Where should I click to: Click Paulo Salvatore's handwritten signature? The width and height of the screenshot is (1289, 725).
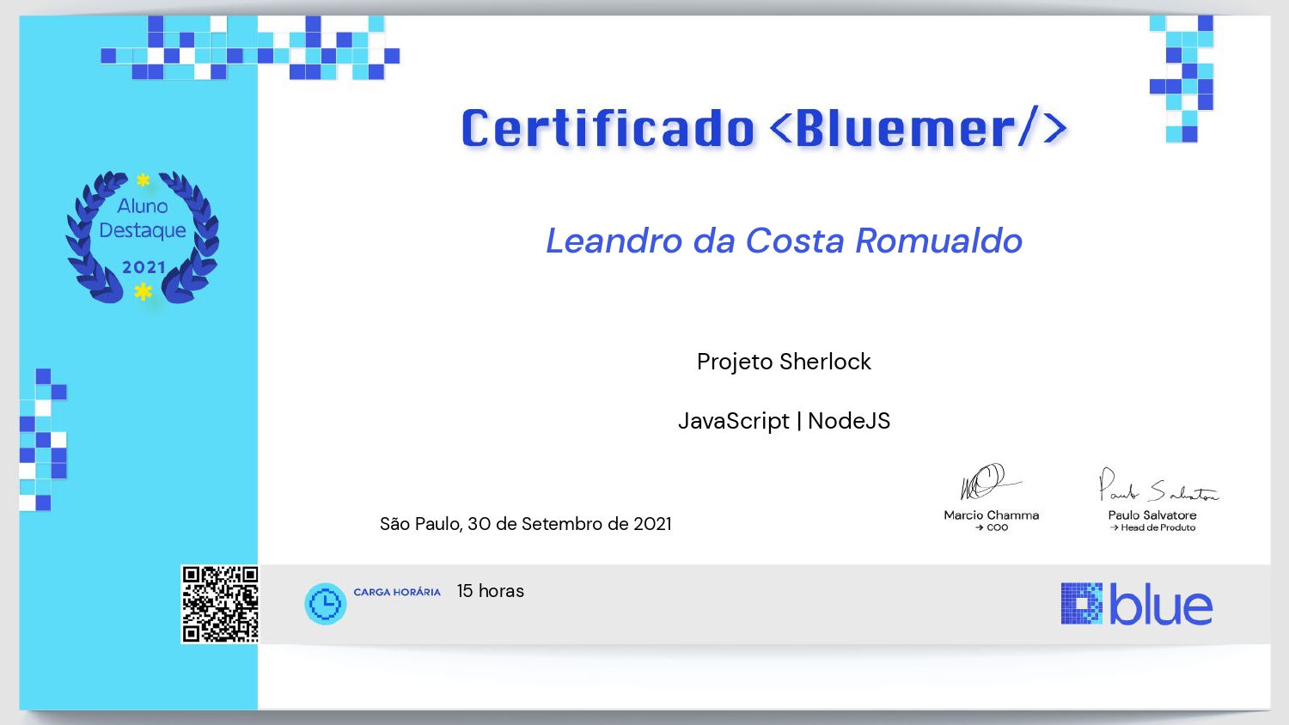click(x=1158, y=485)
